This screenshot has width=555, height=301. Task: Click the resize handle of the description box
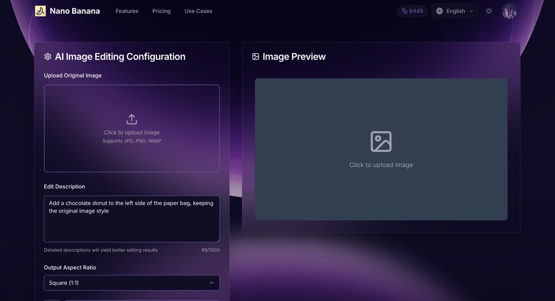[x=218, y=240]
